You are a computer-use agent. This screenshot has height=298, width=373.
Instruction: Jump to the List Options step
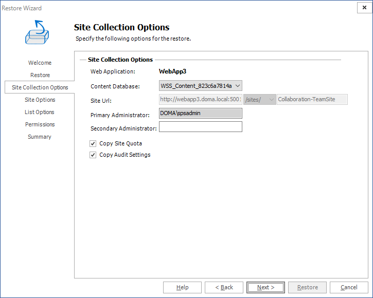pos(40,112)
